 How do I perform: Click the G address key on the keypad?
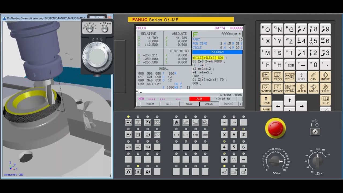(290, 29)
